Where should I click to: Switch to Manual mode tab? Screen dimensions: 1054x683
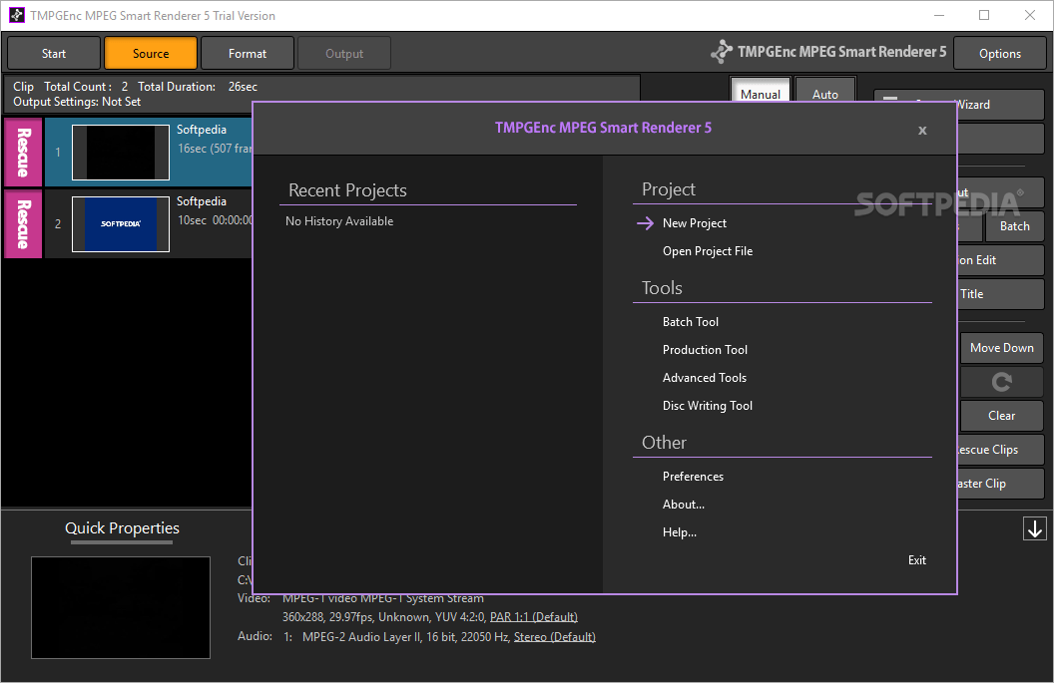click(x=761, y=91)
